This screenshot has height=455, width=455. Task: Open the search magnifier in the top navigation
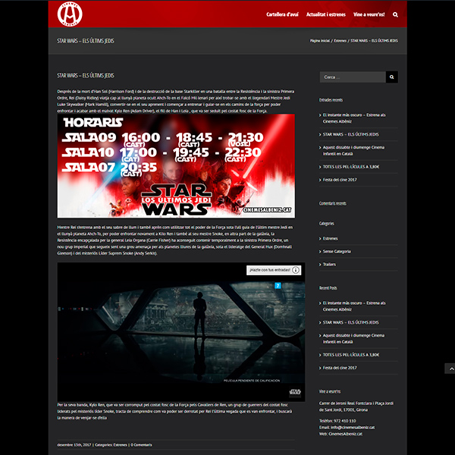coord(395,14)
